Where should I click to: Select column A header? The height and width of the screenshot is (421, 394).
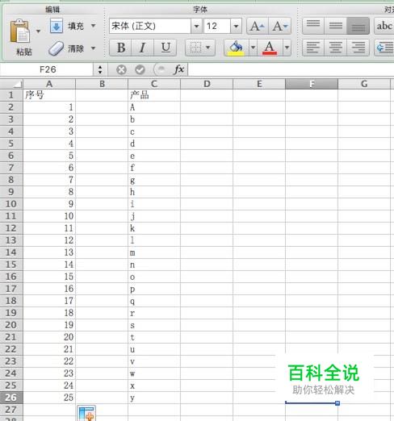coord(49,84)
